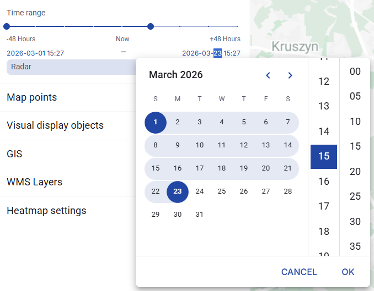Click the left time range slider handle

[7, 26]
